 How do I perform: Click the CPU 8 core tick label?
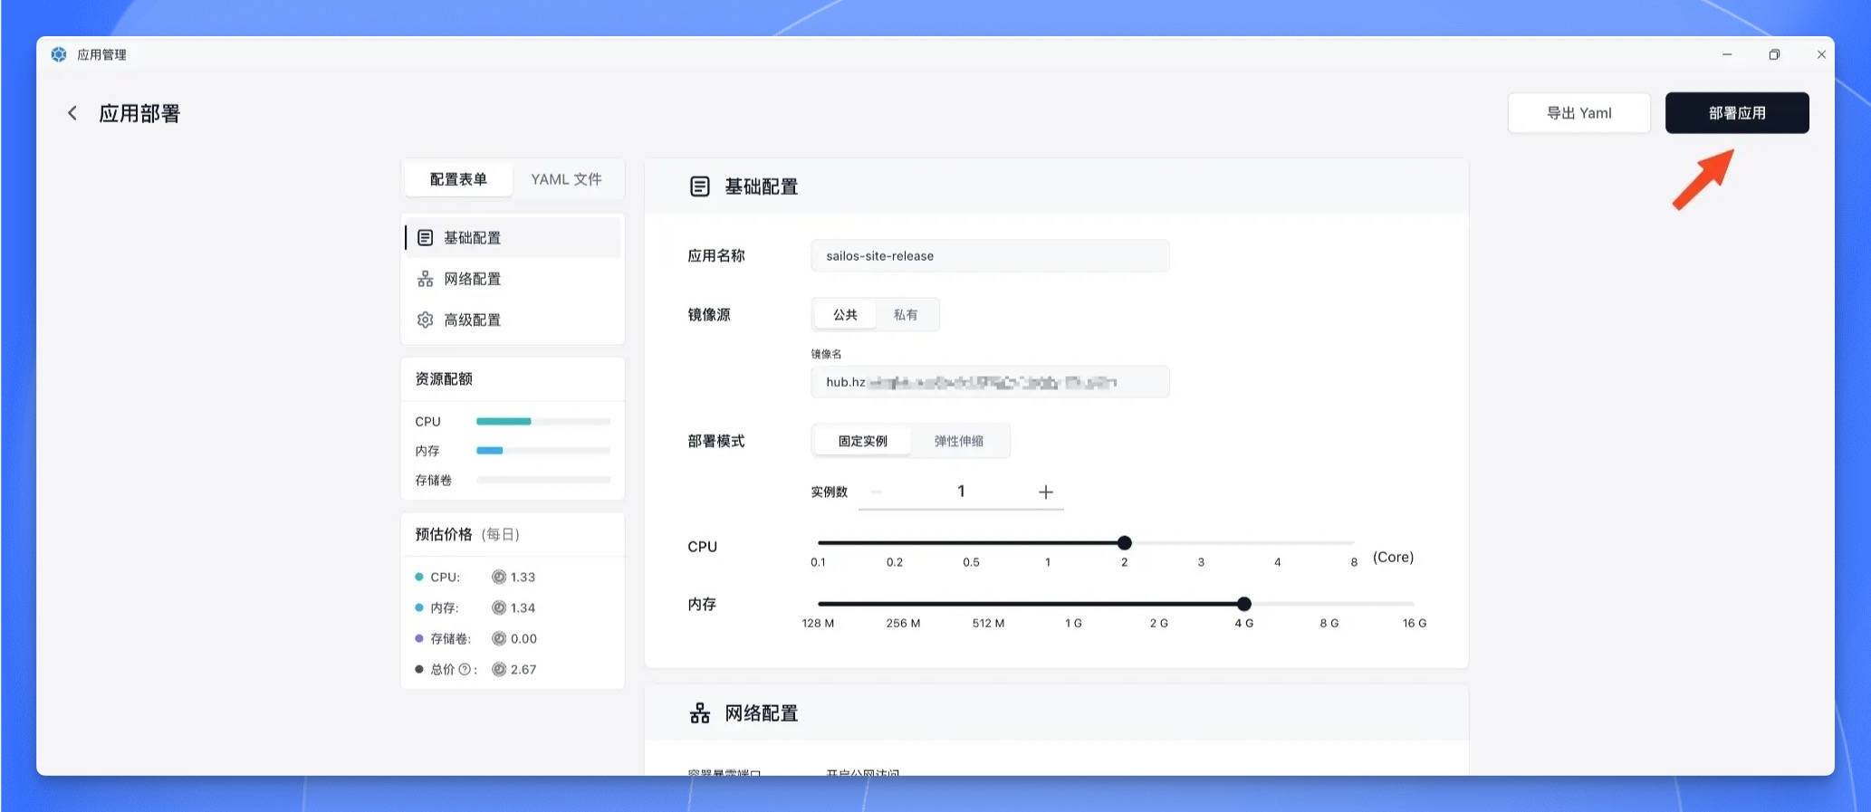(1354, 562)
